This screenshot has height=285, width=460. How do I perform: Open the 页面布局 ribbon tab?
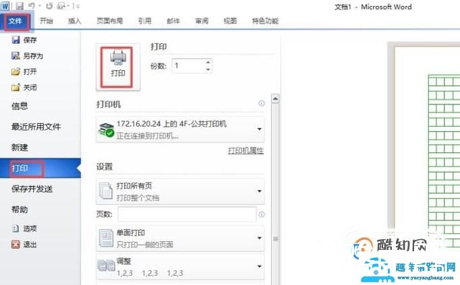110,21
